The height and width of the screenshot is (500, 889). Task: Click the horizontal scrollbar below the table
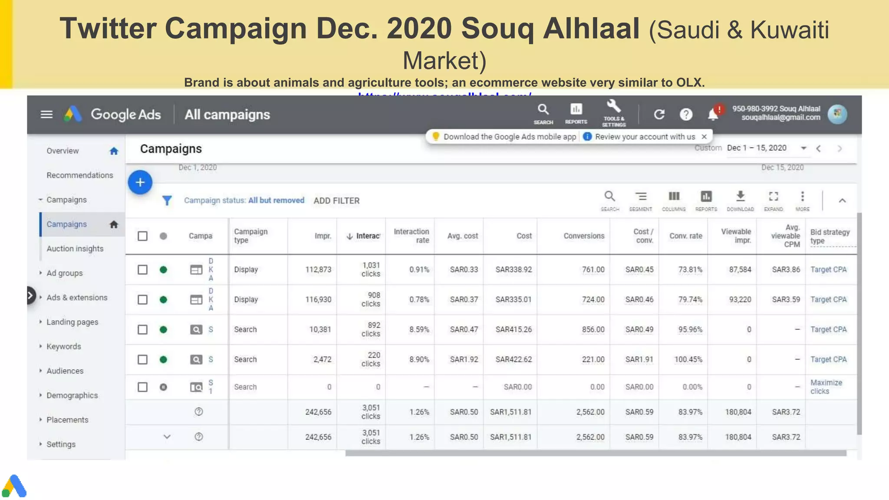tap(596, 453)
